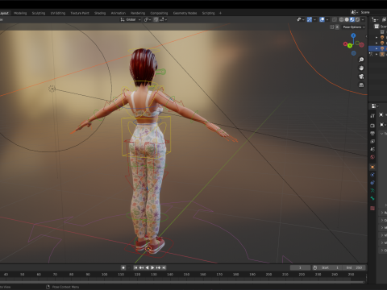Screen dimensions: 387x290
Task: Click the zoom view magnifier icon
Action: click(x=361, y=60)
